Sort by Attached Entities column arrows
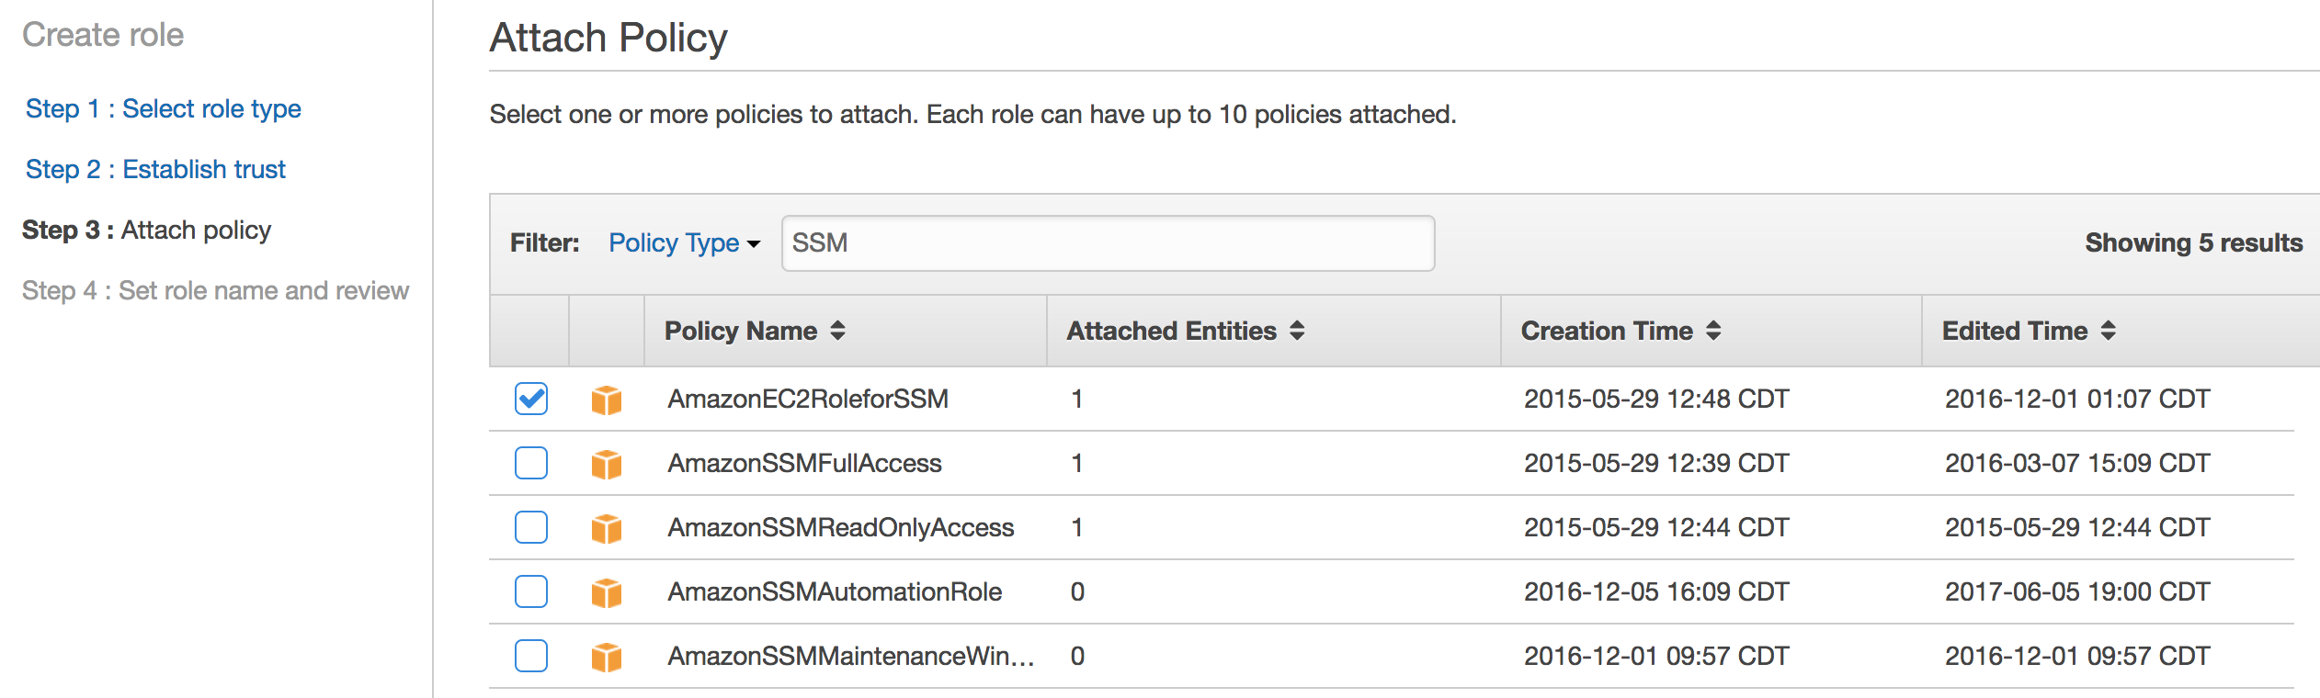Screen dimensions: 2320x698 (x=1297, y=331)
